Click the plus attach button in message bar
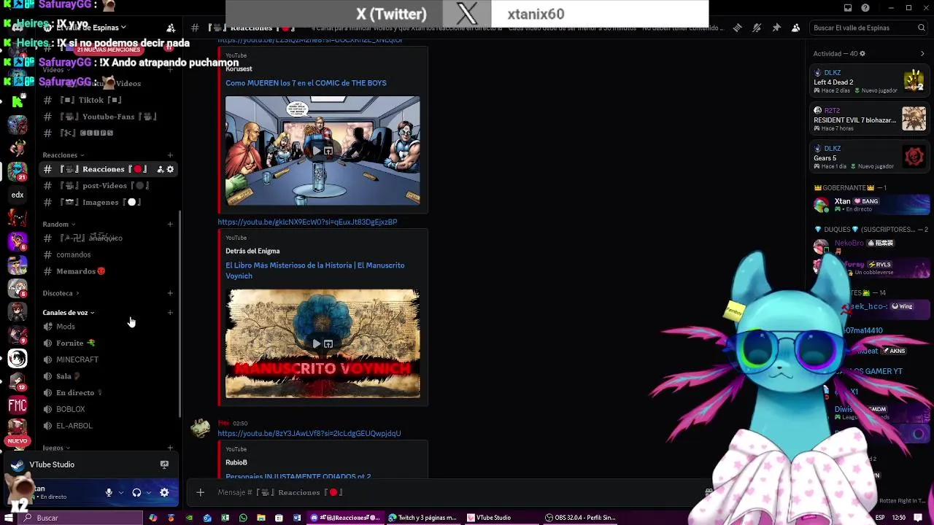The image size is (934, 525). pos(200,492)
